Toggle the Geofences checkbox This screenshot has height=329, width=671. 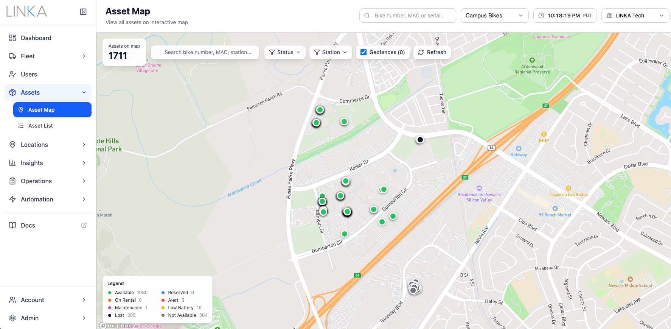[x=363, y=52]
